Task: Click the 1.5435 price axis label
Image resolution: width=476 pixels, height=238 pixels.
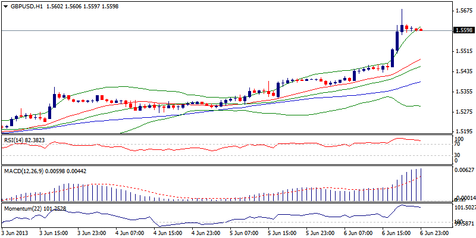Action: [x=463, y=71]
